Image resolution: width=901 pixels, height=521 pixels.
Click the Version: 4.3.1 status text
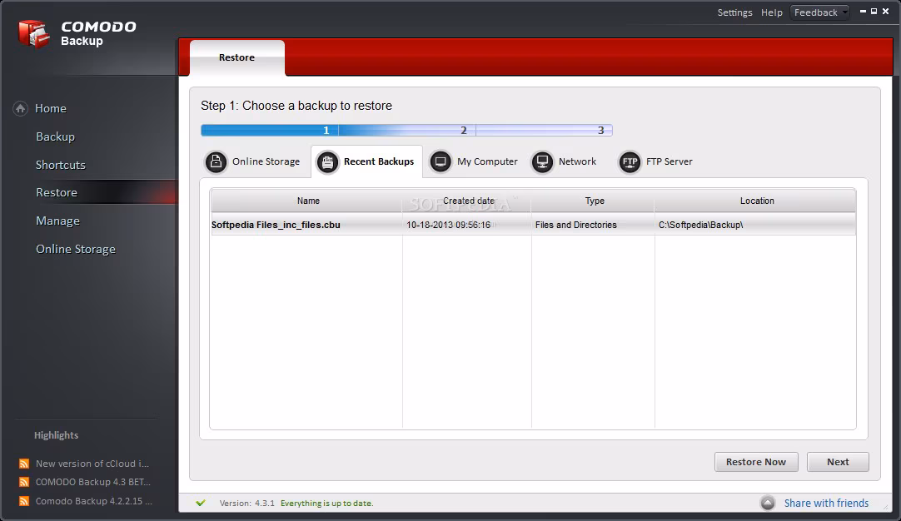pyautogui.click(x=247, y=504)
